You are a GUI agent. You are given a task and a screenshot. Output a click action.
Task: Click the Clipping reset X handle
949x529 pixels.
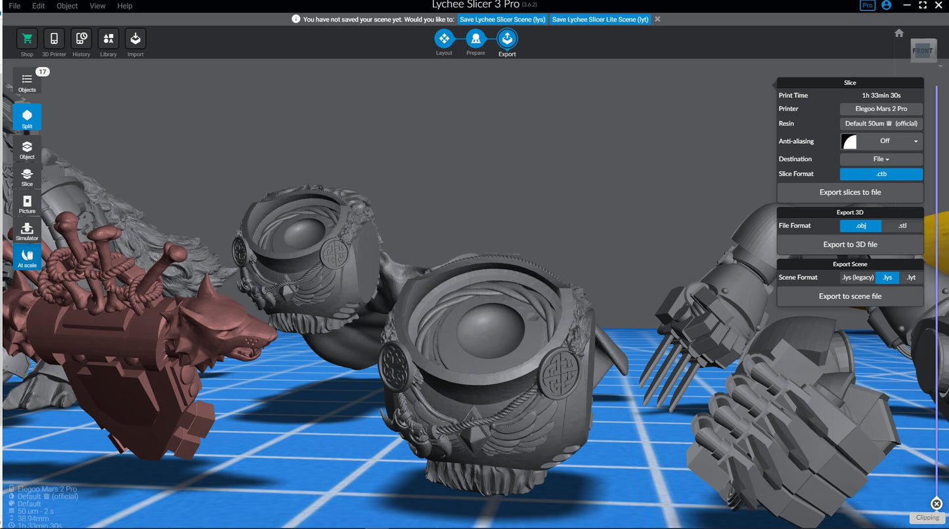coord(937,504)
